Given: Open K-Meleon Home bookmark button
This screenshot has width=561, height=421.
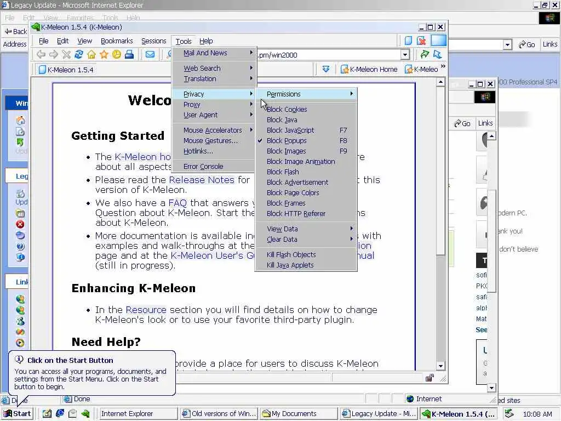Looking at the screenshot, I should pyautogui.click(x=369, y=69).
